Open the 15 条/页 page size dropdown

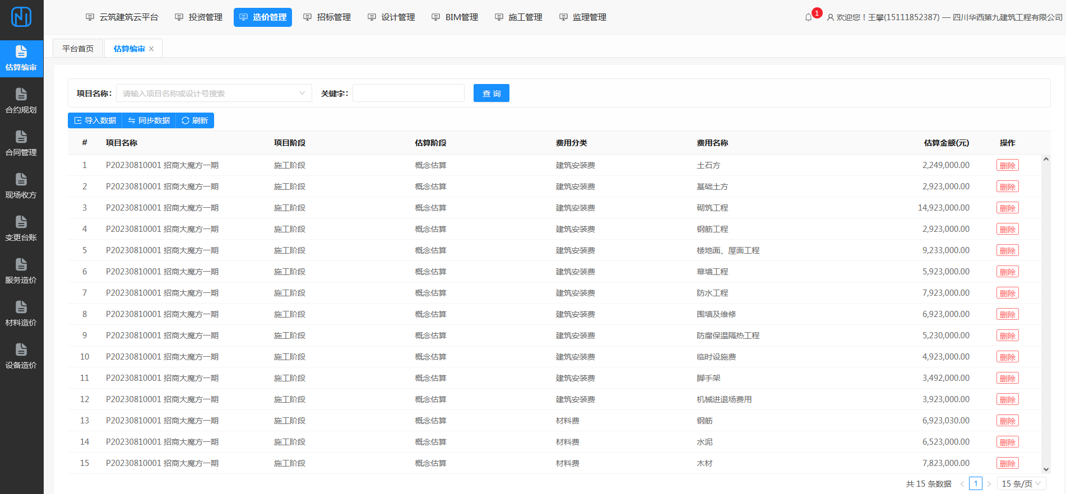[x=1021, y=484]
